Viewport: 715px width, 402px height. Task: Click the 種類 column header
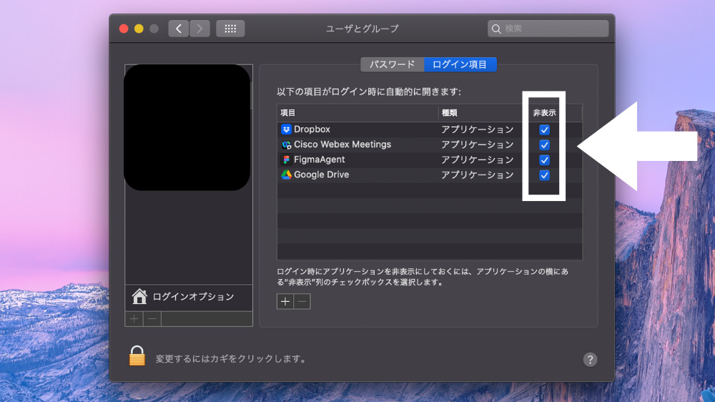coord(449,113)
